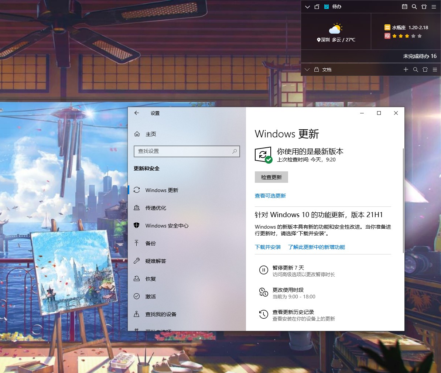Open 未完成待办 16 list
This screenshot has width=441, height=373.
point(420,56)
